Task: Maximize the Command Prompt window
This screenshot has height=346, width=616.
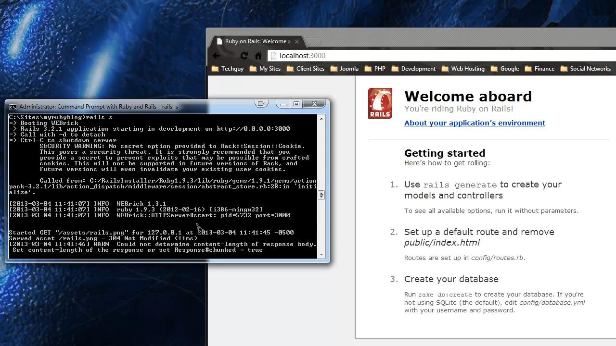Action: (296, 104)
